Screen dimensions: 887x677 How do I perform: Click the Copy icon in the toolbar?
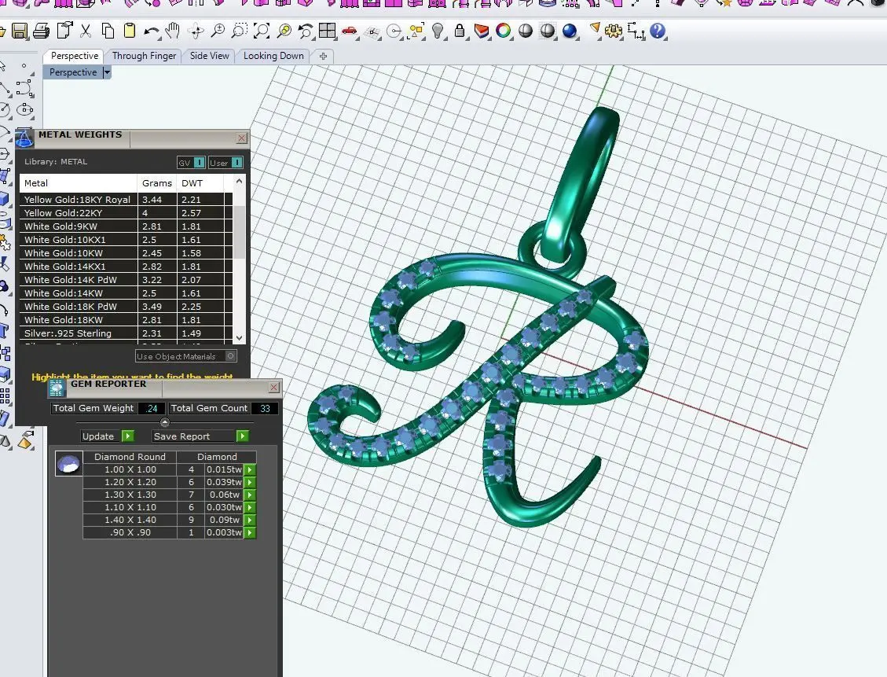click(108, 31)
